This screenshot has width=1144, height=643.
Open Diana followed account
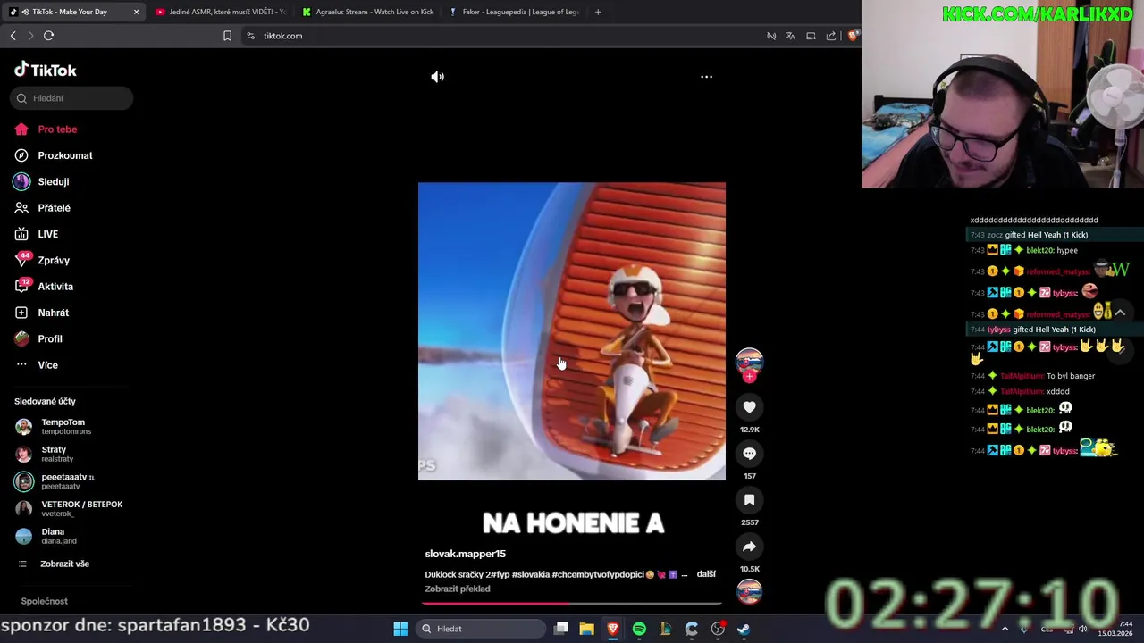tap(58, 536)
